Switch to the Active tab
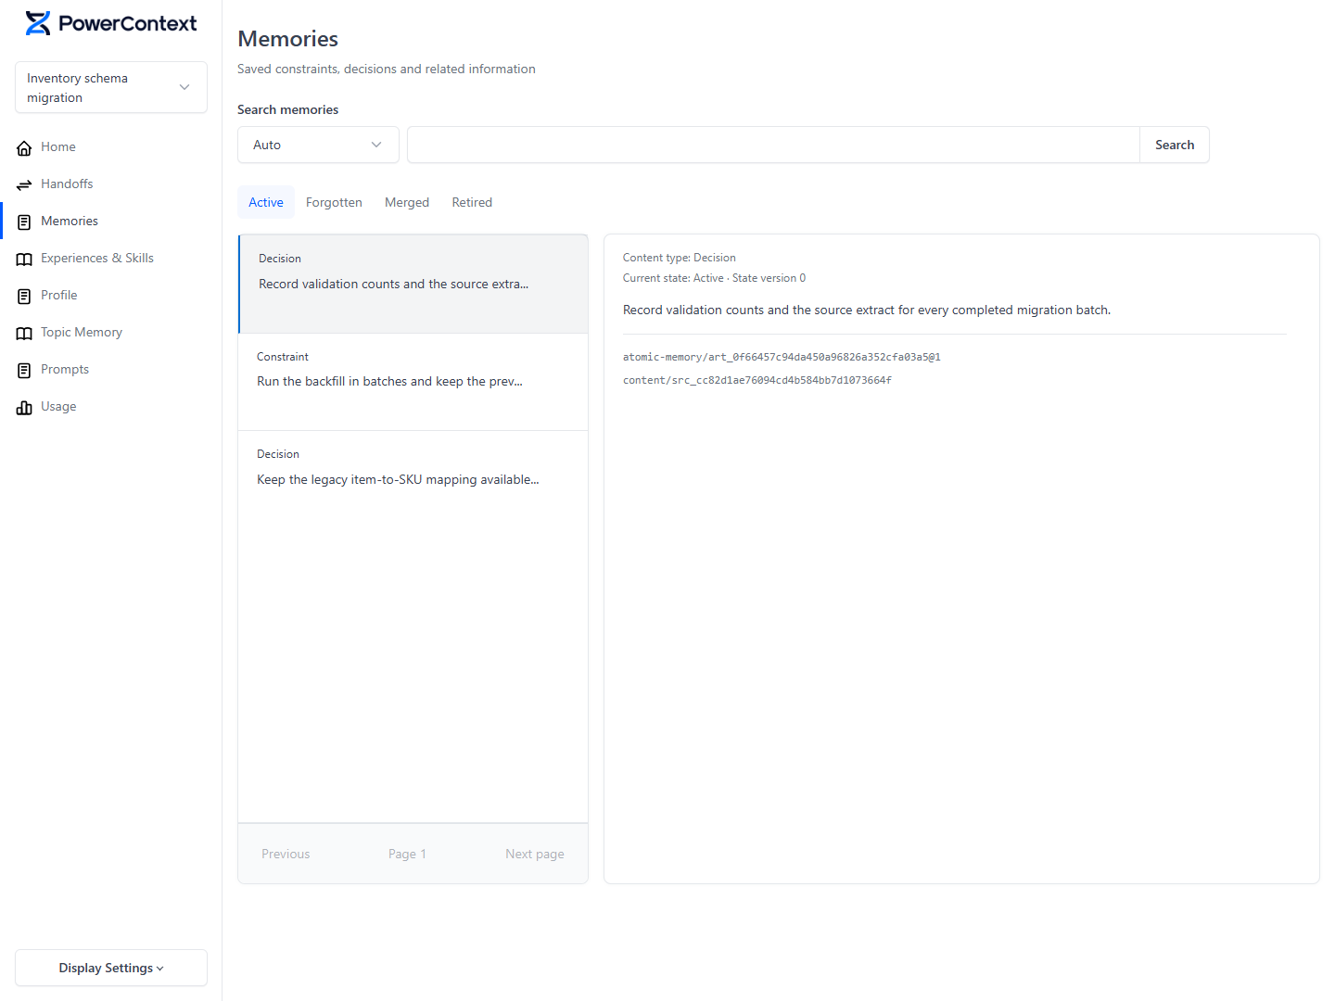This screenshot has width=1335, height=1001. [x=266, y=202]
